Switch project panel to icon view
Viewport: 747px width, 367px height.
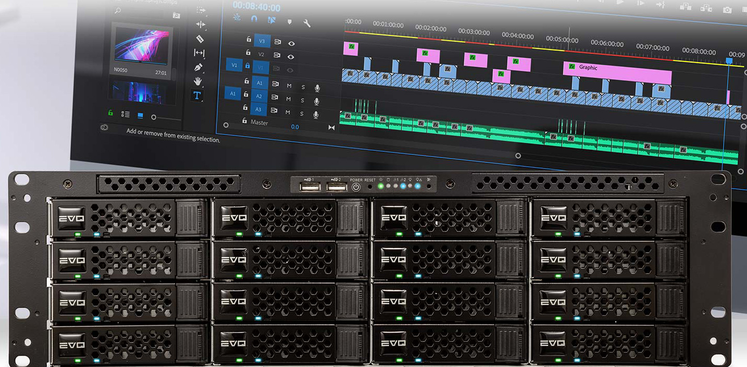(x=140, y=115)
